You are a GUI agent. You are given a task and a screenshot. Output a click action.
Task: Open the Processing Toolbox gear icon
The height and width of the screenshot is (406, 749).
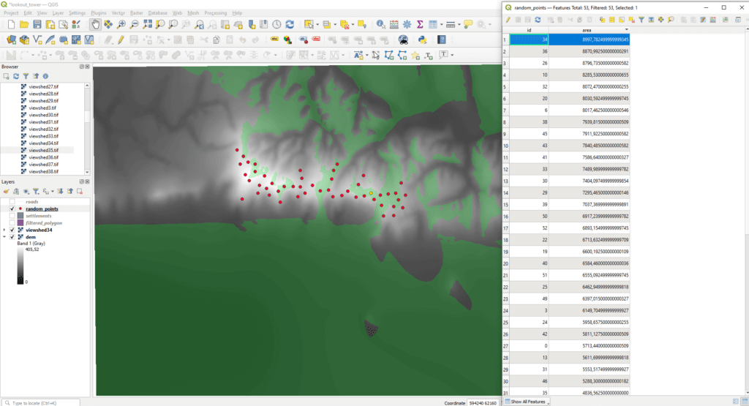click(407, 24)
